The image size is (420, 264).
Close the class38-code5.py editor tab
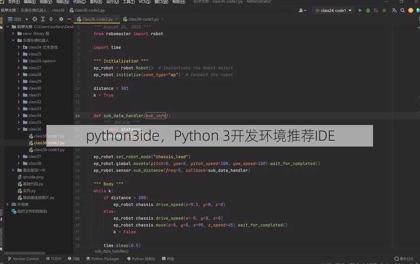tap(162, 19)
